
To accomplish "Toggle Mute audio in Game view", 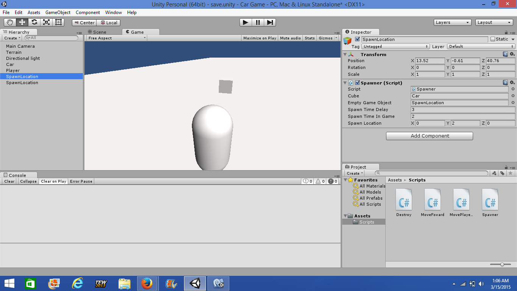I will tap(290, 38).
